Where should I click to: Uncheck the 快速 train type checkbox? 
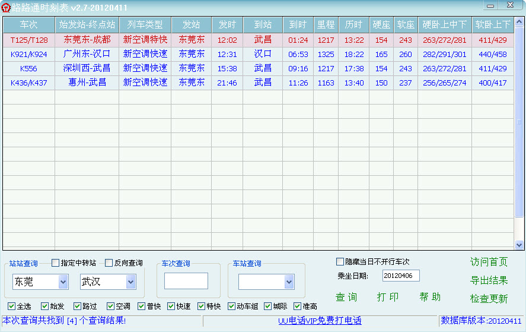click(171, 306)
